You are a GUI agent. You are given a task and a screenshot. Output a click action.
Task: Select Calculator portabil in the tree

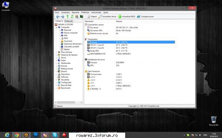pyautogui.click(x=70, y=47)
